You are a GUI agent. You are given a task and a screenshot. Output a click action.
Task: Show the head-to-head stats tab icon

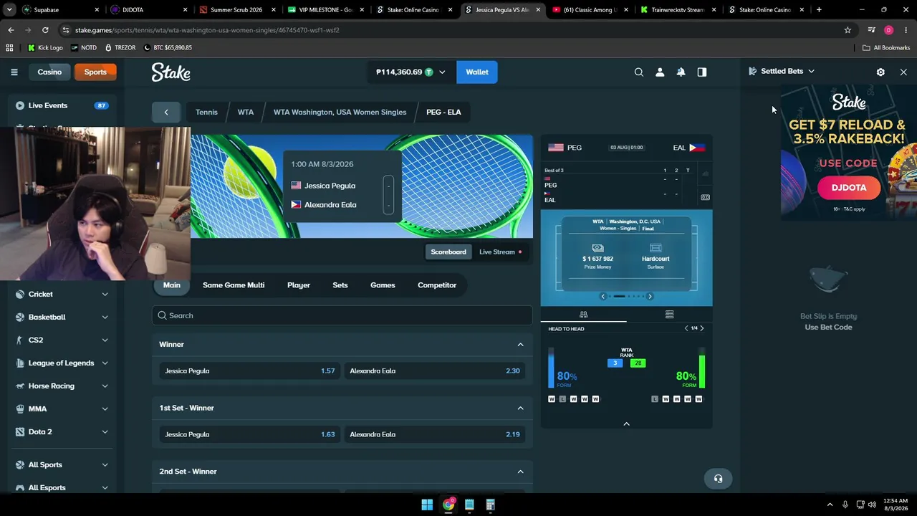[583, 314]
